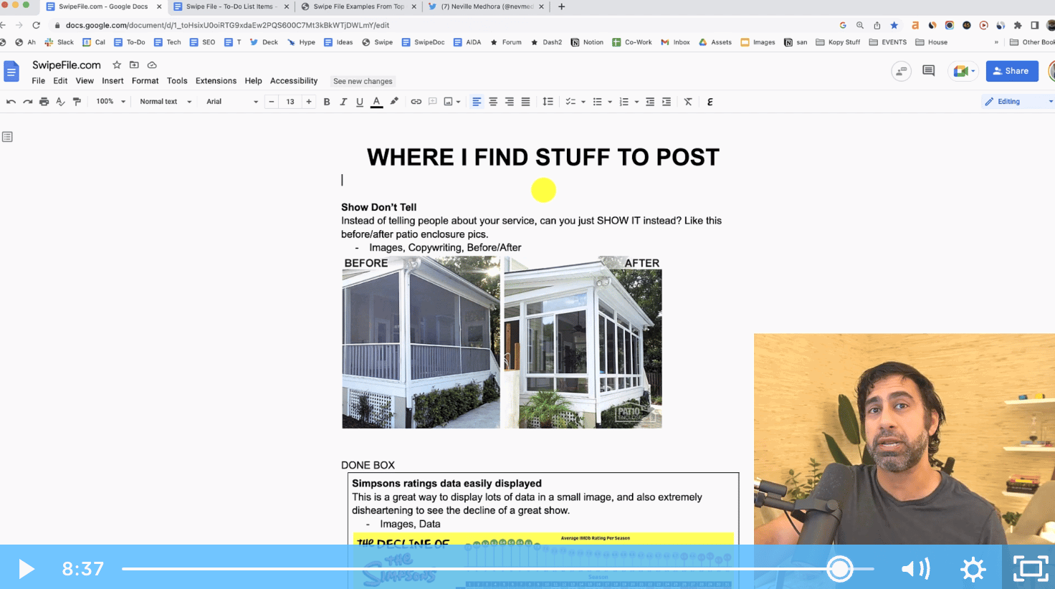
Task: Set justified text alignment
Action: coord(525,102)
